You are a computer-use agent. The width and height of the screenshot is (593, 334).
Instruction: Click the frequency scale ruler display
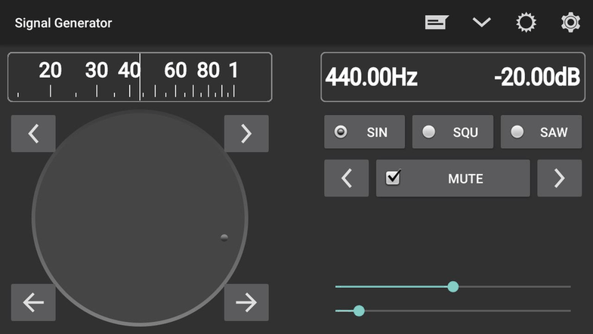coord(140,77)
